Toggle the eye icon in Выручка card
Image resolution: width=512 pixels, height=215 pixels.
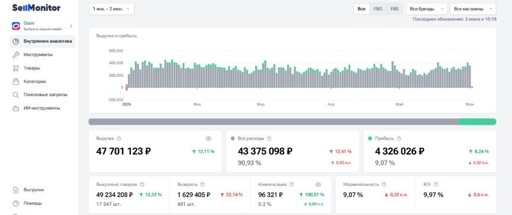(208, 139)
